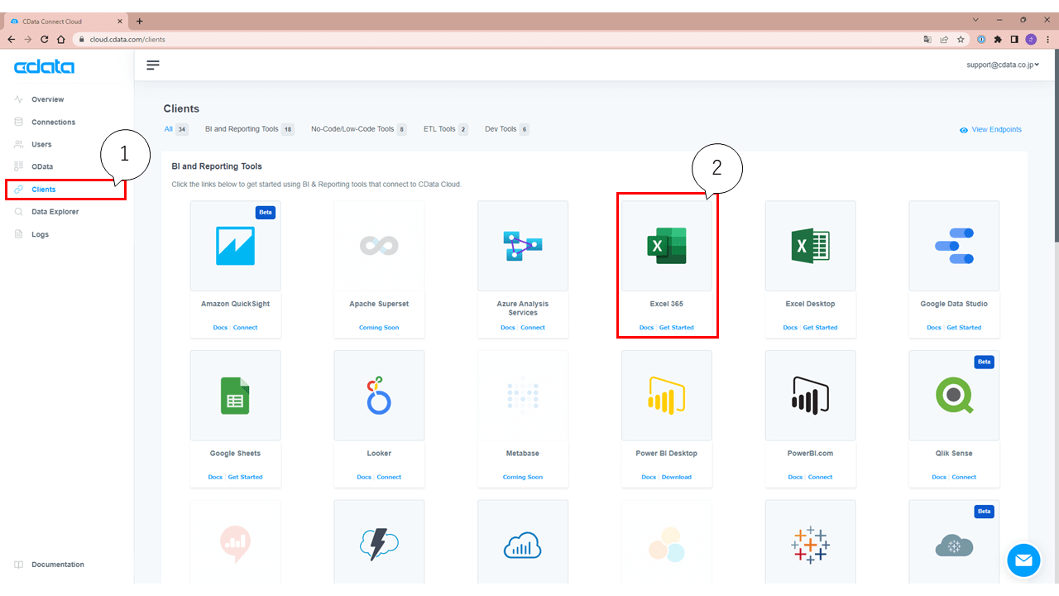
Task: Go to the browser home page icon
Action: pyautogui.click(x=60, y=39)
